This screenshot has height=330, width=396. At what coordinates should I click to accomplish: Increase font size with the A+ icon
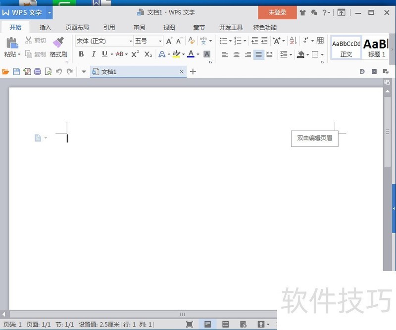click(x=170, y=41)
